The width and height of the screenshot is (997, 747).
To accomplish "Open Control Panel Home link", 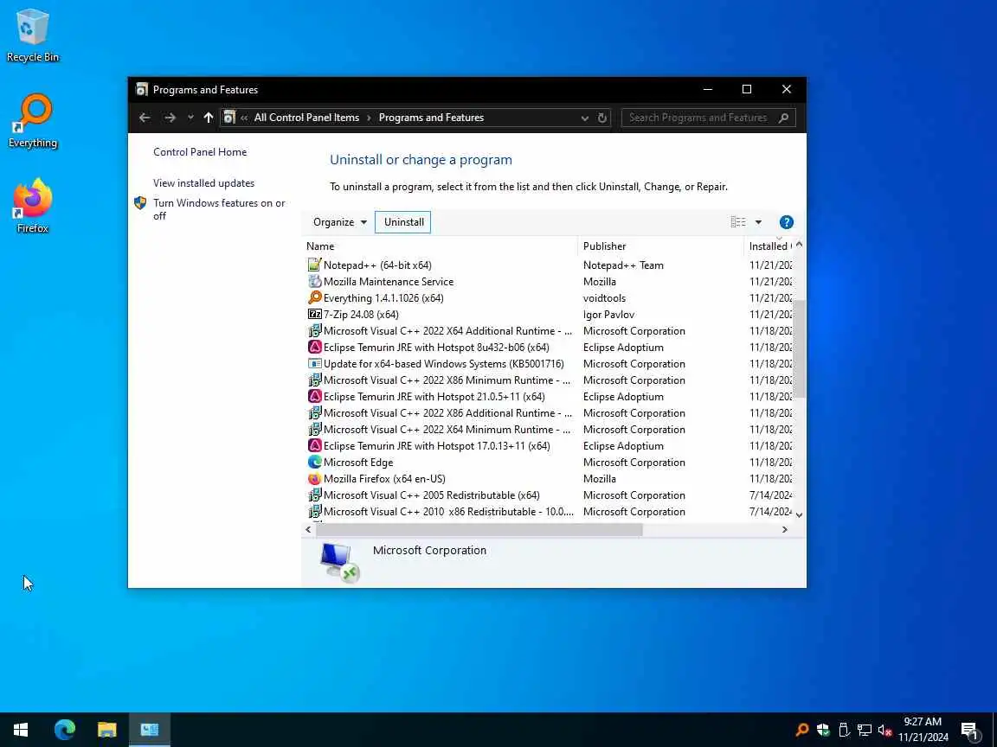I will (x=200, y=152).
